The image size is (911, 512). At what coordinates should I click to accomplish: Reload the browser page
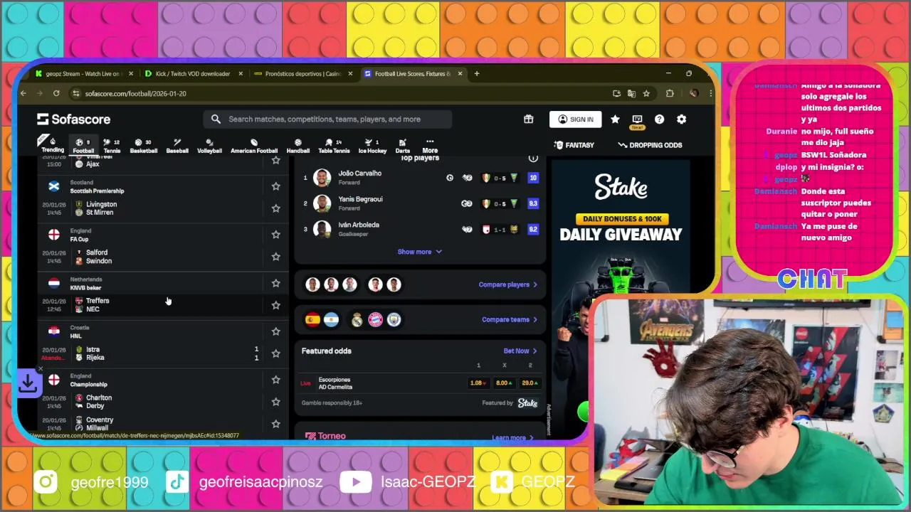56,93
